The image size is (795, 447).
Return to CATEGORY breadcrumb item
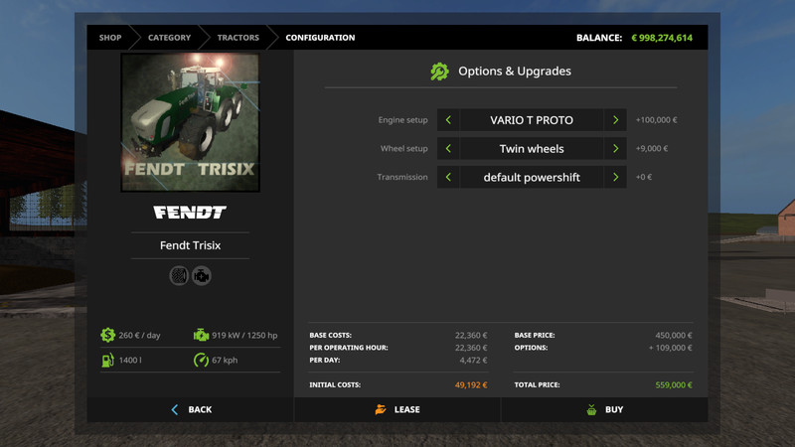[x=169, y=38]
